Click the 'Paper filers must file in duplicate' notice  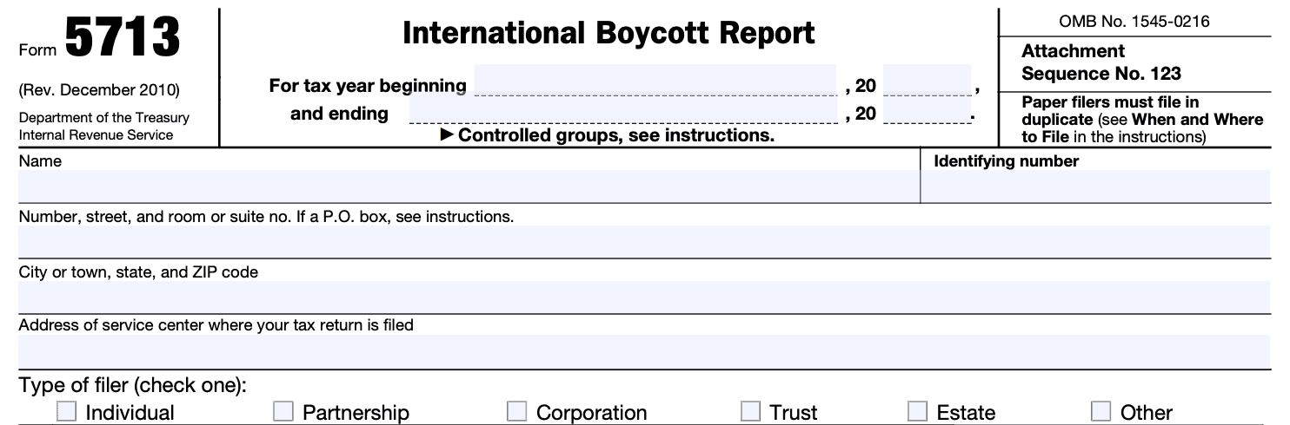(1142, 120)
